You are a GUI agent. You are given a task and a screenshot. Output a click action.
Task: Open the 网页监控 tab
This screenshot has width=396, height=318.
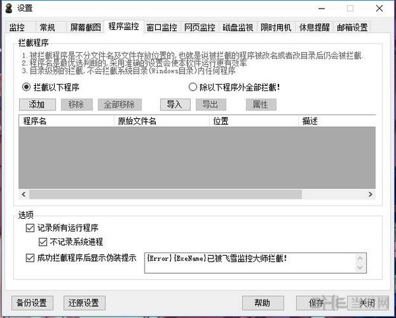coord(200,27)
